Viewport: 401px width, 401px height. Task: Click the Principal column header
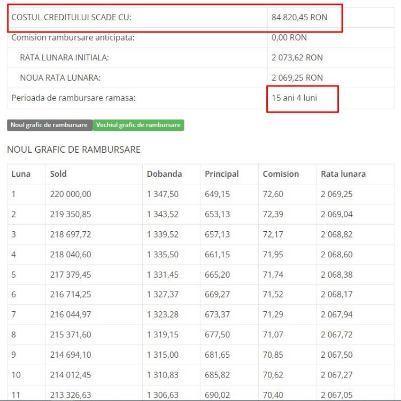pos(222,174)
